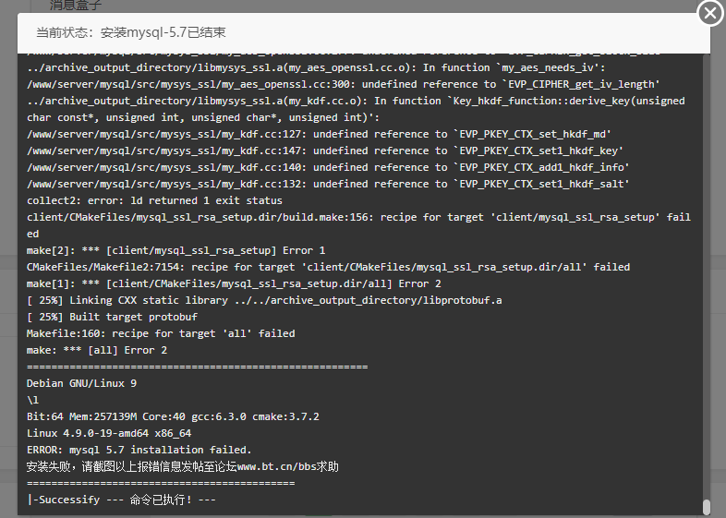The image size is (726, 518).
Task: Click the line 'make[2]: *** [client/mysql_ssl_rsa_setup] Error 1'
Action: click(x=175, y=250)
